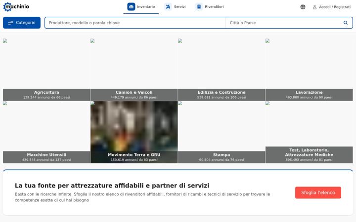The width and height of the screenshot is (356, 222).
Task: Switch to the Servizi tab
Action: point(175,7)
